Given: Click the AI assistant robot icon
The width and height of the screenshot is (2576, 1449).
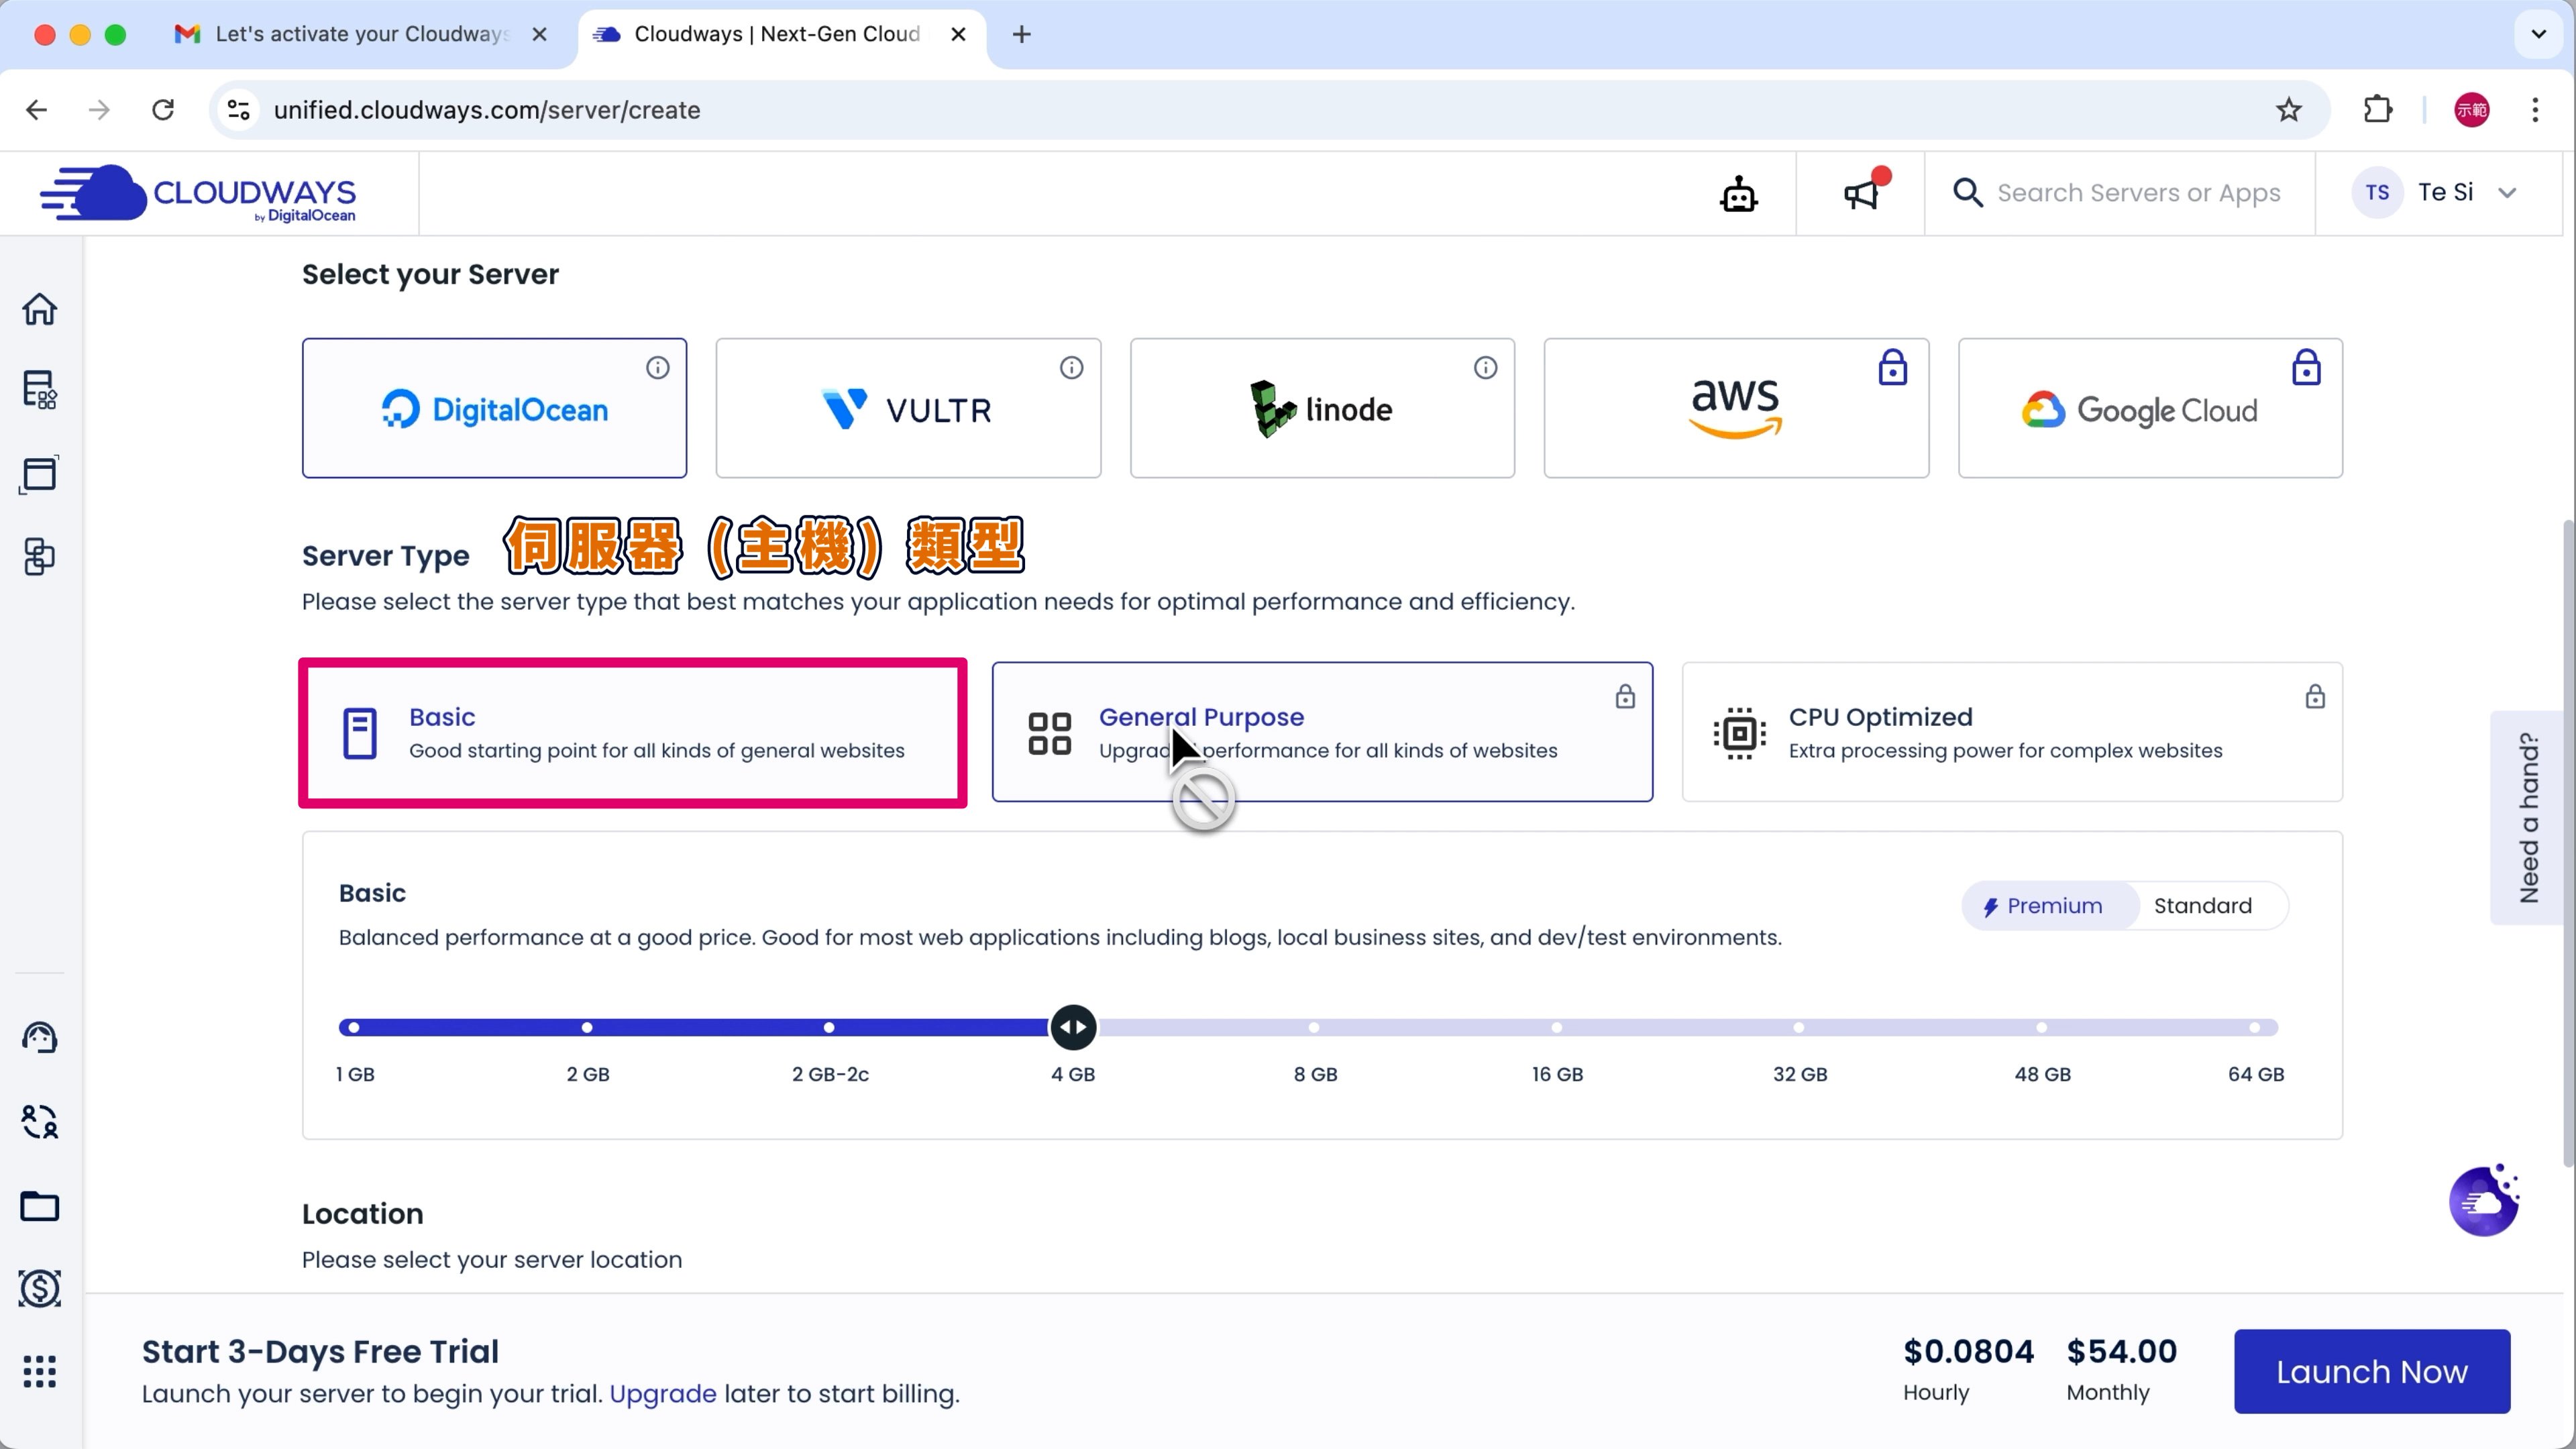Looking at the screenshot, I should pyautogui.click(x=1738, y=194).
